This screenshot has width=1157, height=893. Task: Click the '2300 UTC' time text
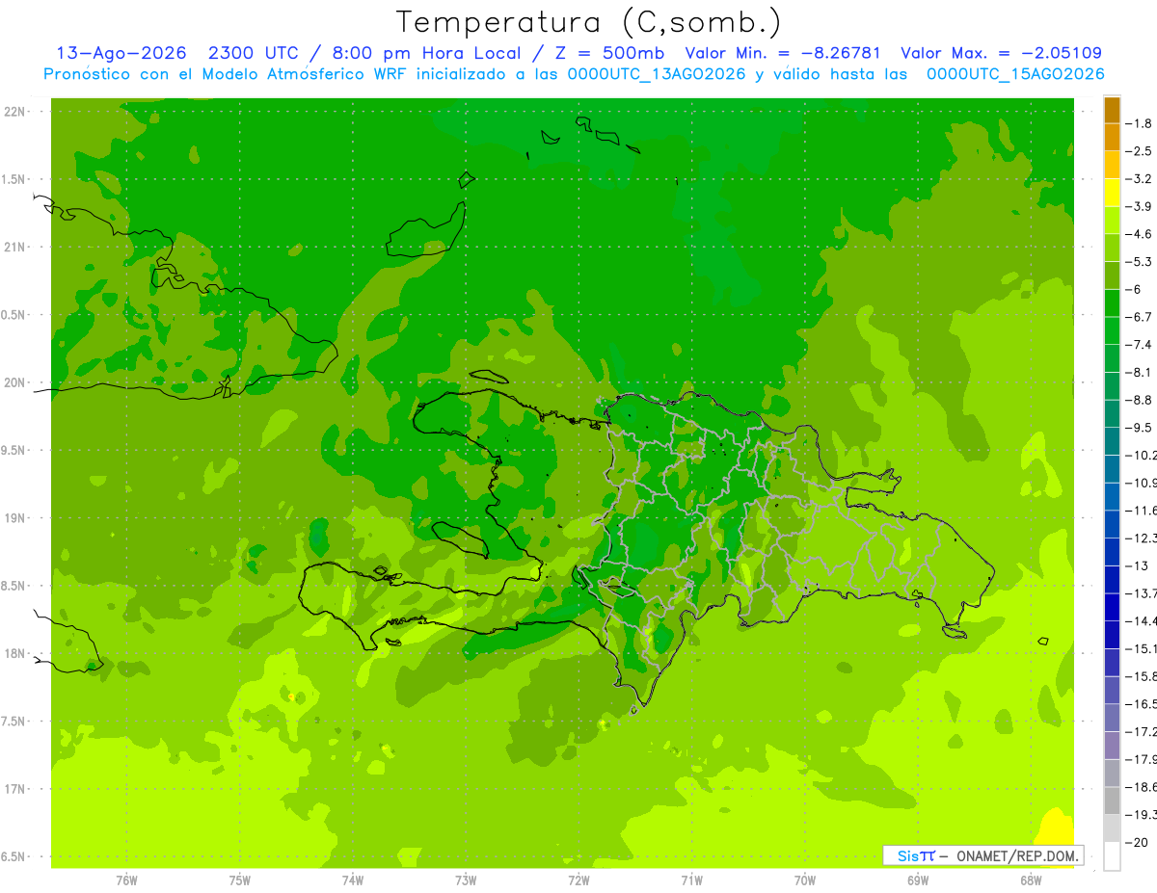click(254, 53)
